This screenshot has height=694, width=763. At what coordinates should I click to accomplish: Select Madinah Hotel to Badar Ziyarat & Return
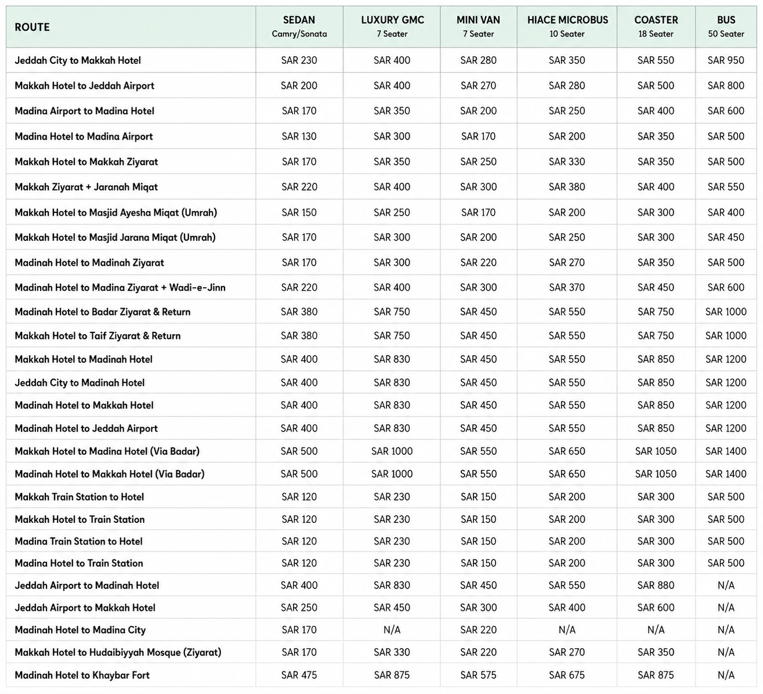(x=103, y=312)
